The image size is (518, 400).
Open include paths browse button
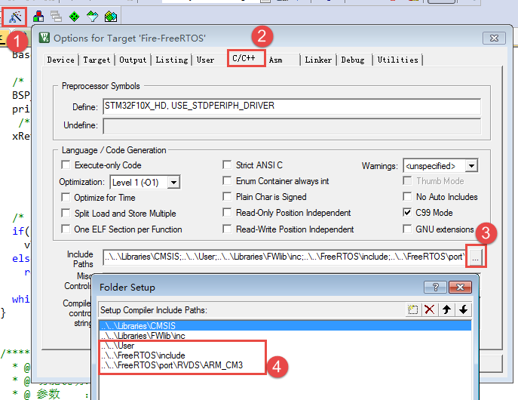(x=475, y=257)
